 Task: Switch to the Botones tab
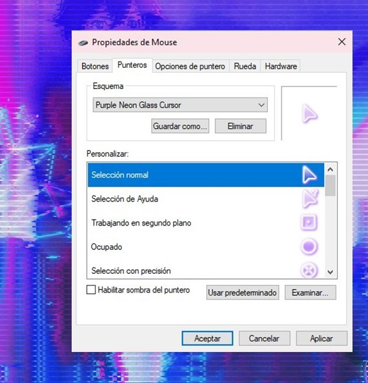(x=95, y=66)
